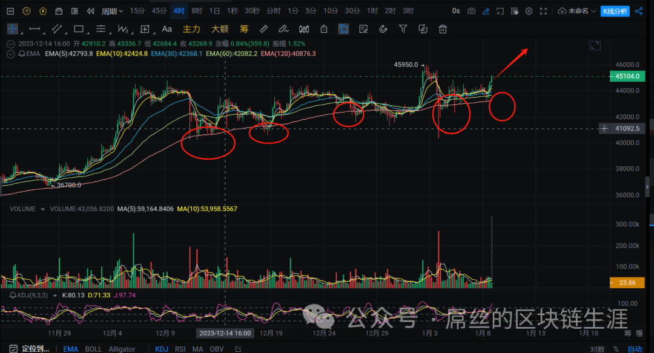Click the share icon at top-right
This screenshot has width=654, height=353.
coord(639,11)
